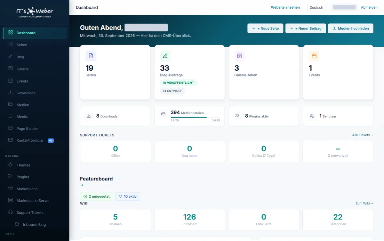
Task: Open the Deutsch language dropdown
Action: pos(316,7)
